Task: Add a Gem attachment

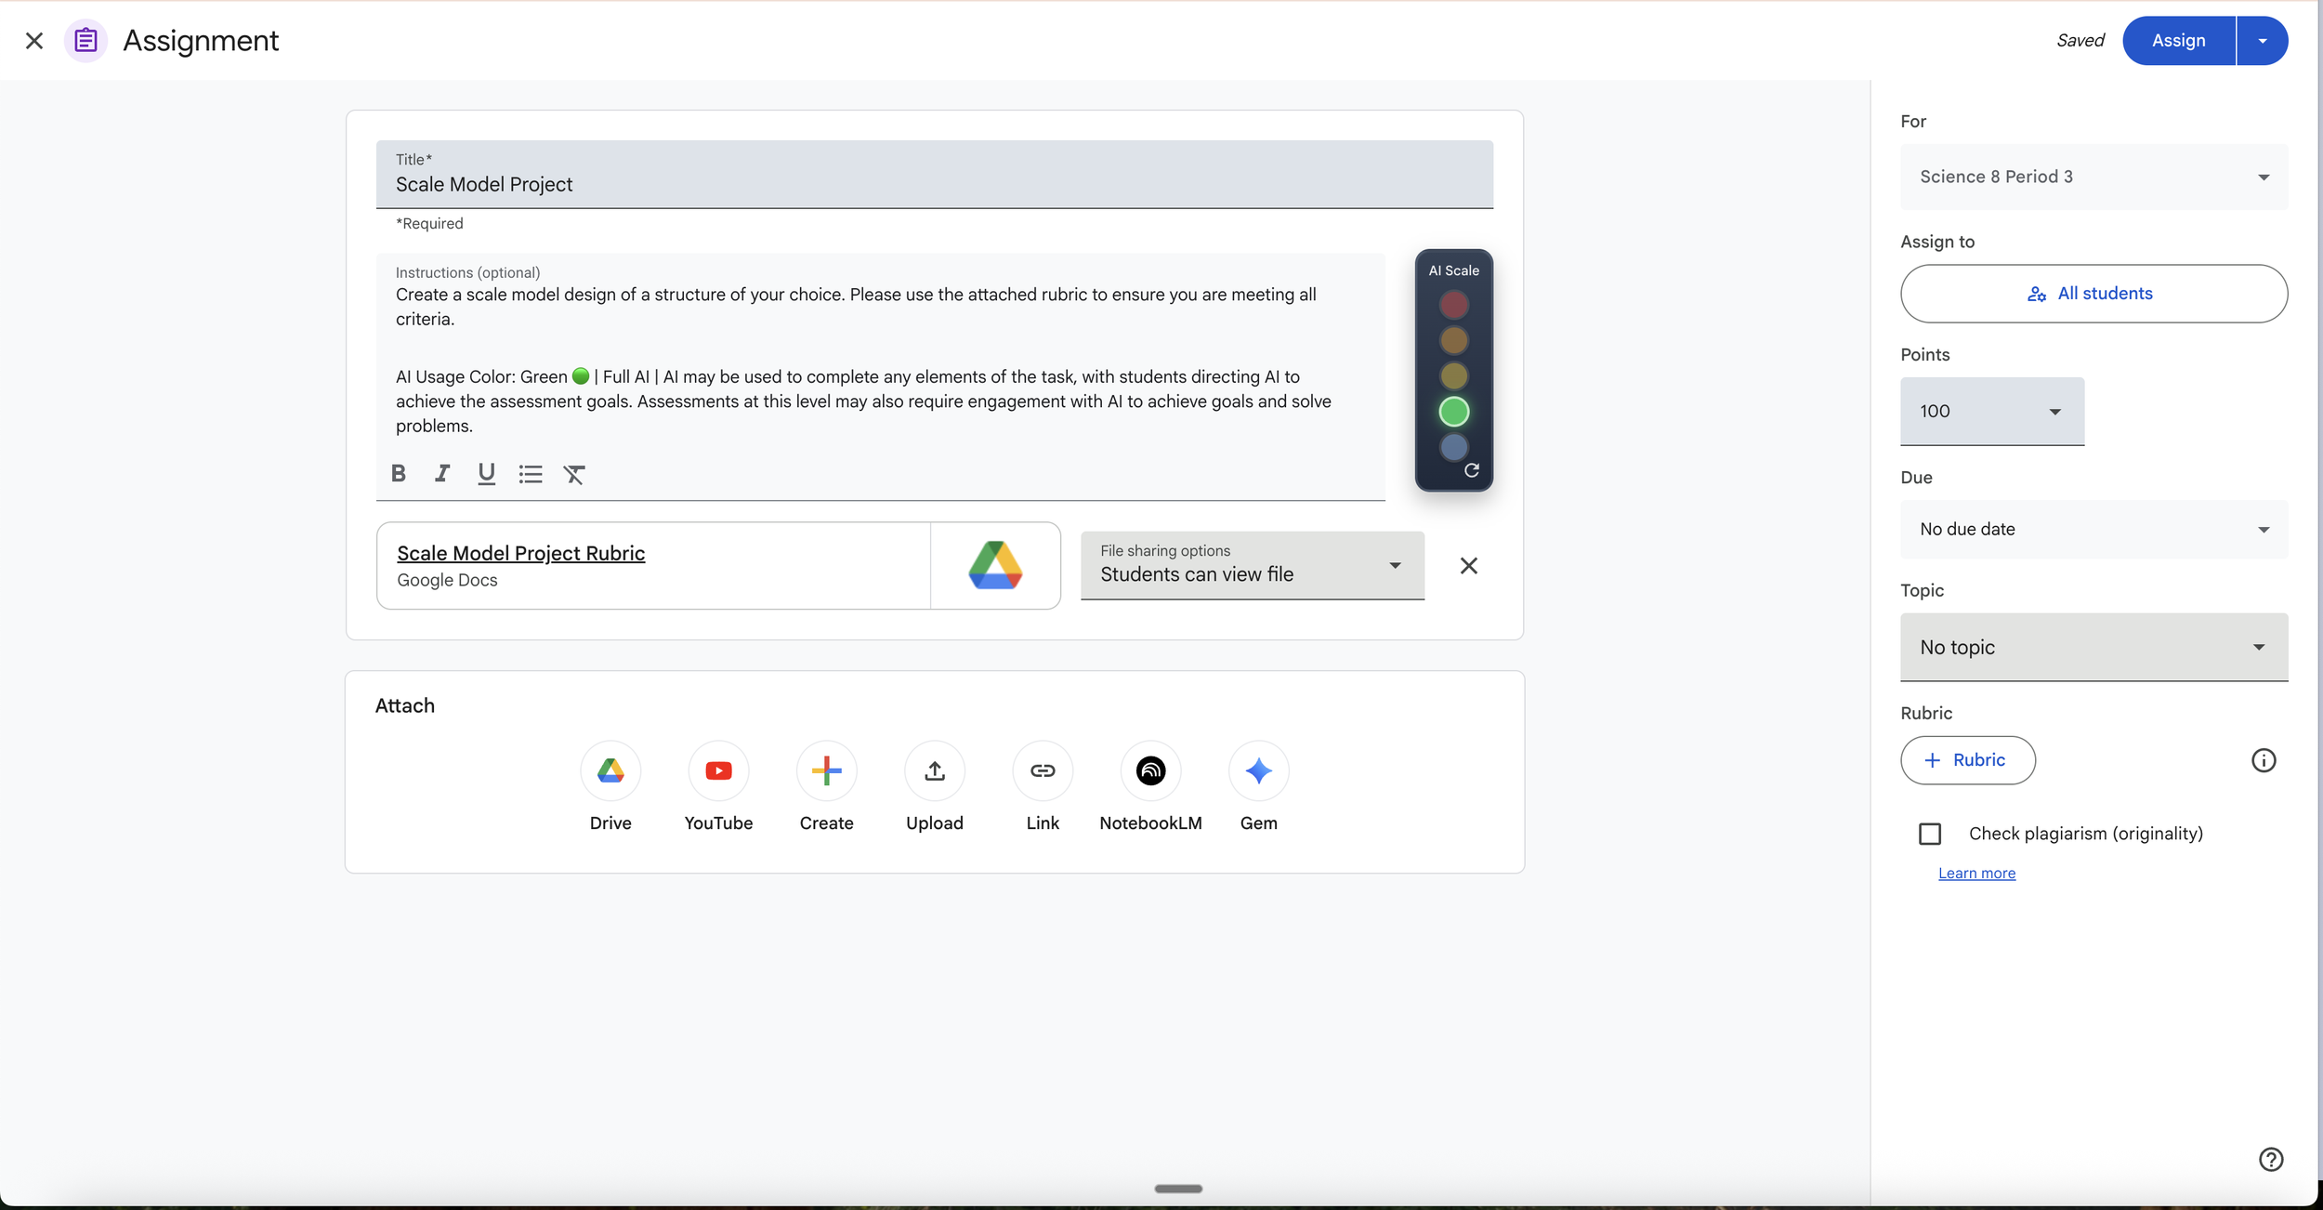Action: [1258, 771]
